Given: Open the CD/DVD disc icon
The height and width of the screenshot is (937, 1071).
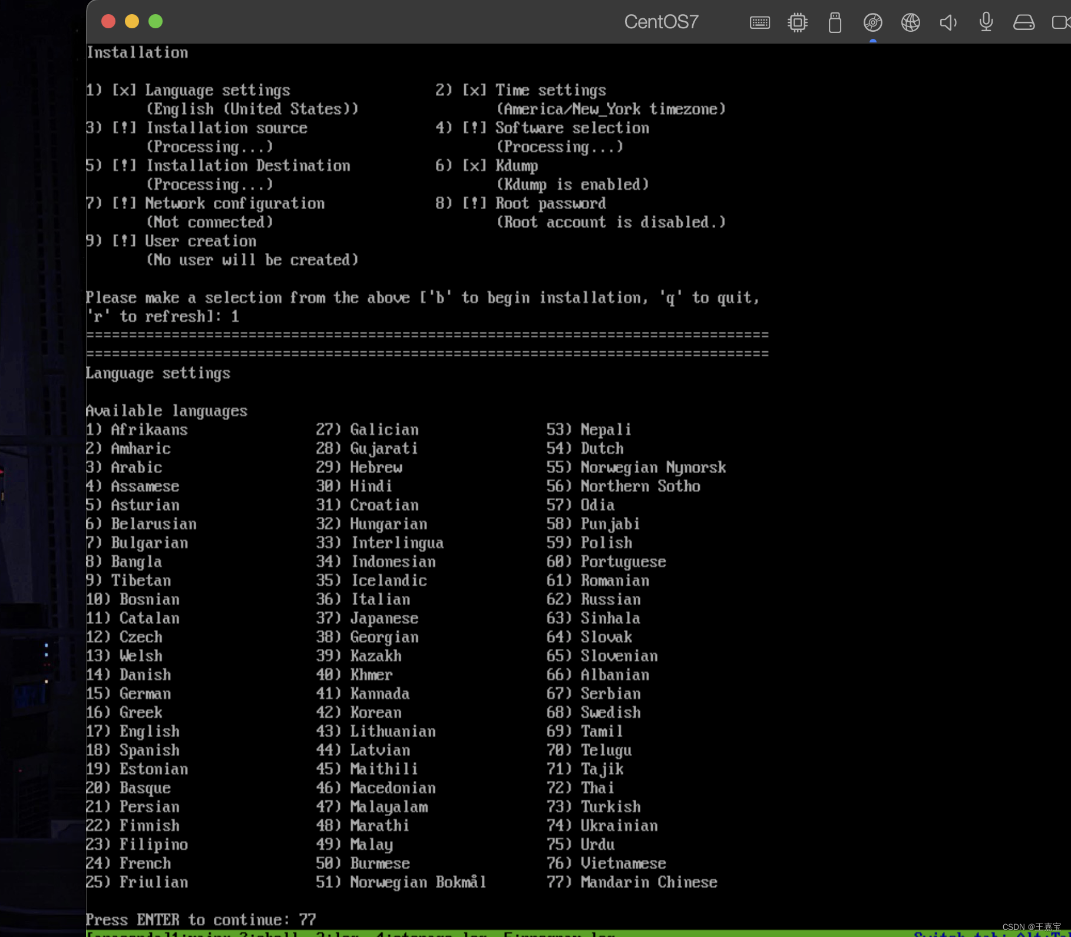Looking at the screenshot, I should (x=873, y=23).
